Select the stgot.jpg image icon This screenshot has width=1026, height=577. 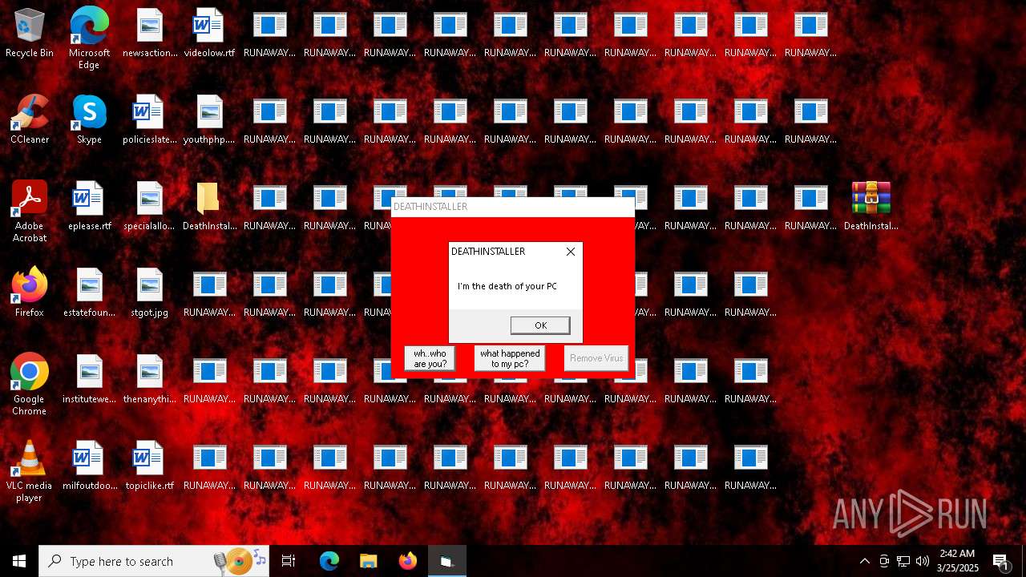[x=149, y=293]
